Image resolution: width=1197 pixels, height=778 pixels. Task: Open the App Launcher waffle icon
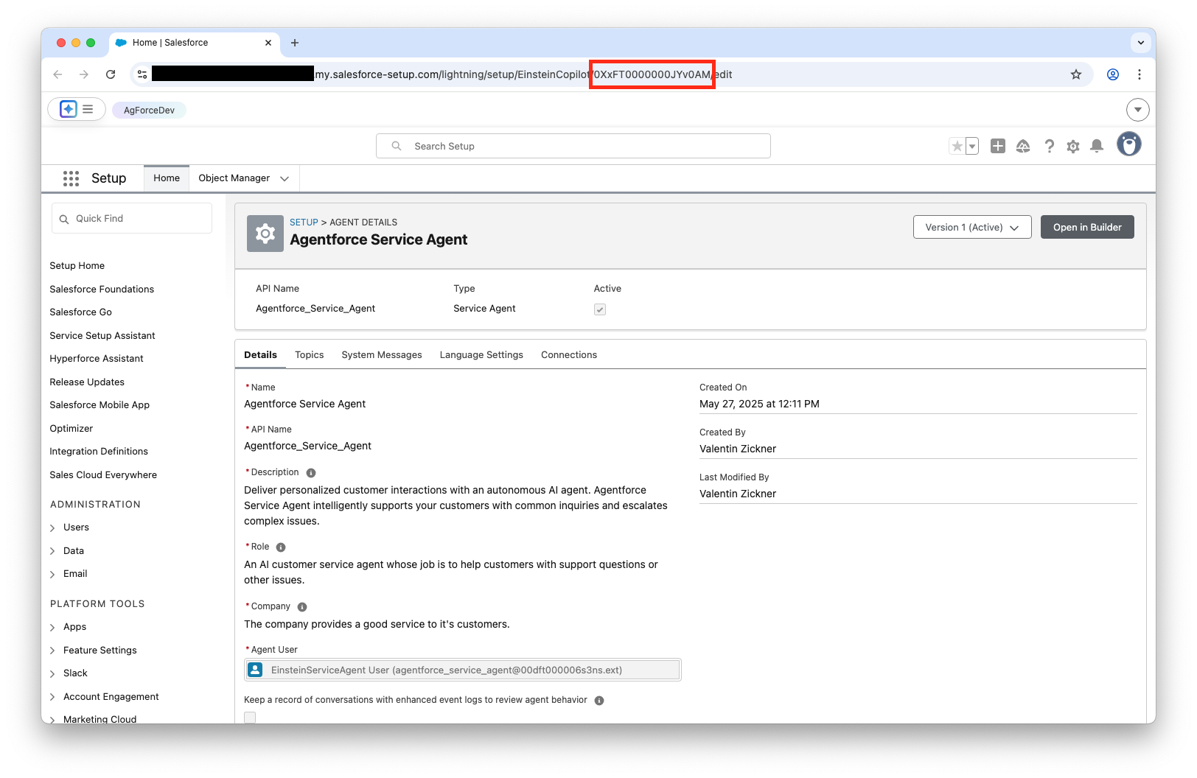(x=71, y=178)
